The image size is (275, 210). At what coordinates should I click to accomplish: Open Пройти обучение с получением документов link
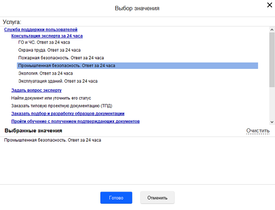76,122
